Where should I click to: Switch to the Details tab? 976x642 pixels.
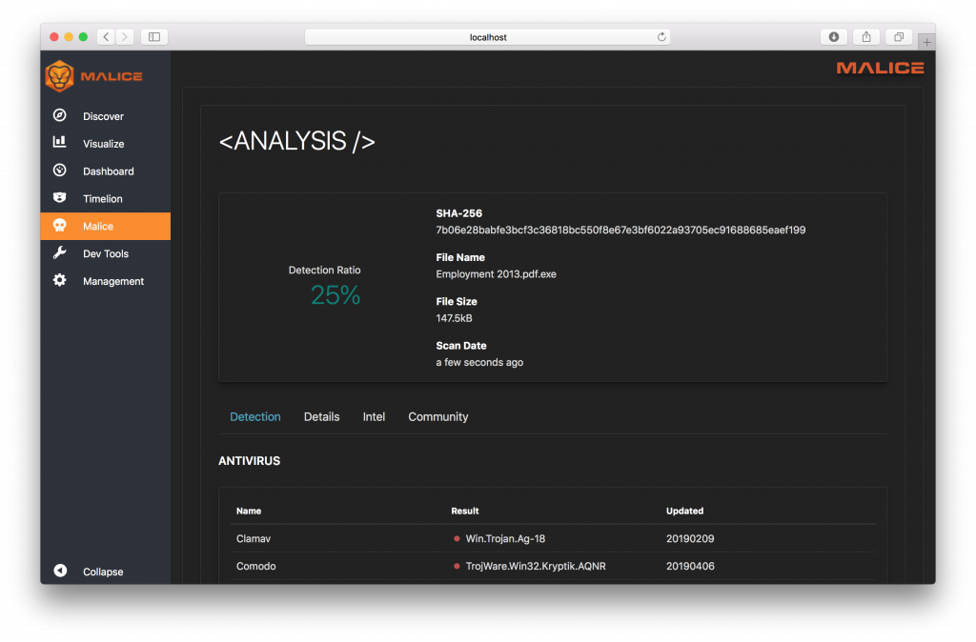pyautogui.click(x=322, y=417)
